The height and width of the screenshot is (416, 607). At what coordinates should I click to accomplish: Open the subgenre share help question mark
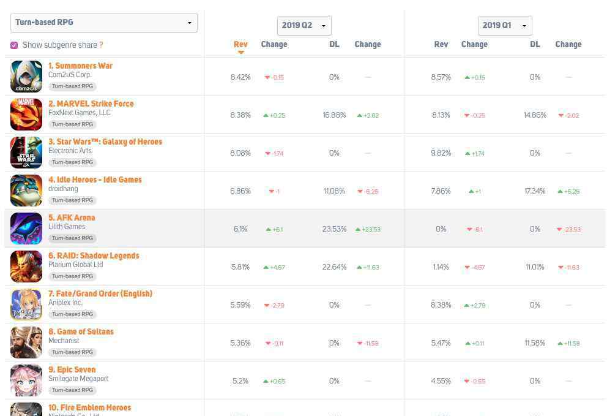(101, 45)
